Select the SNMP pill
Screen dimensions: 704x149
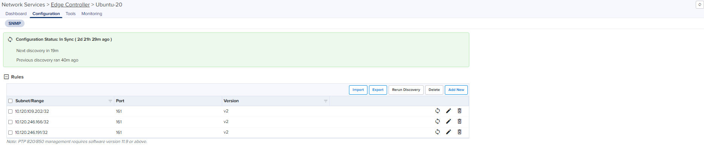point(15,23)
